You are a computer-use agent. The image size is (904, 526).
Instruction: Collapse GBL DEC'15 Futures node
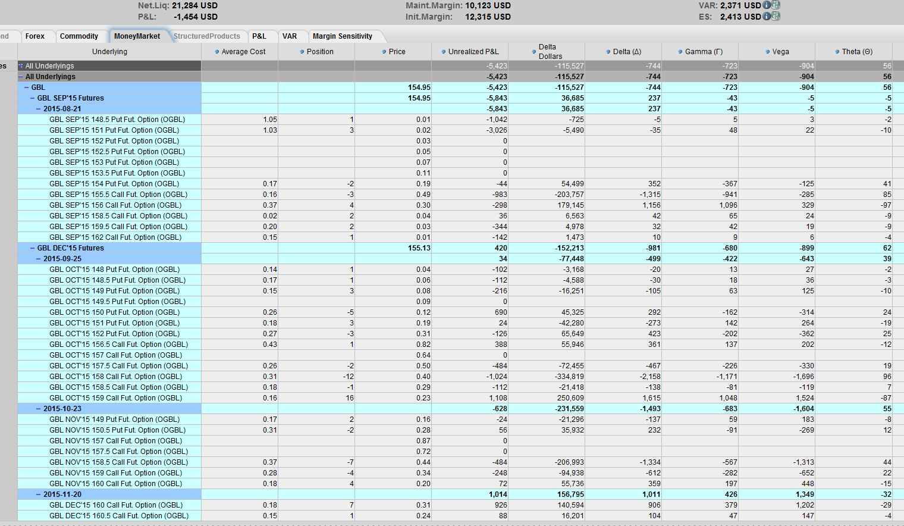tap(33, 248)
